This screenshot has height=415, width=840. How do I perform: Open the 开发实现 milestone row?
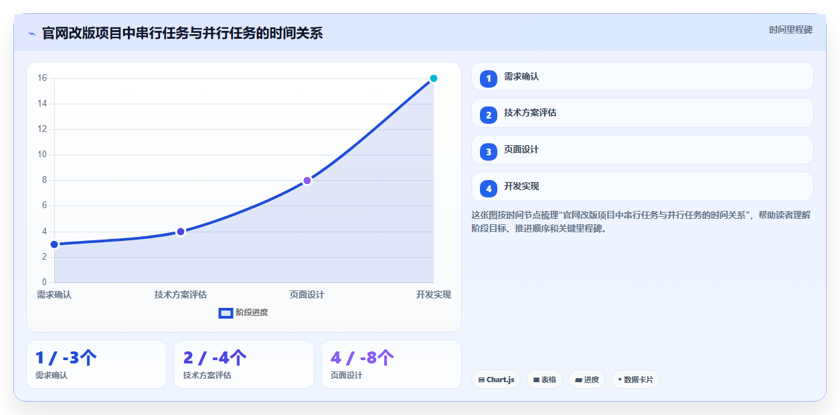tap(643, 187)
